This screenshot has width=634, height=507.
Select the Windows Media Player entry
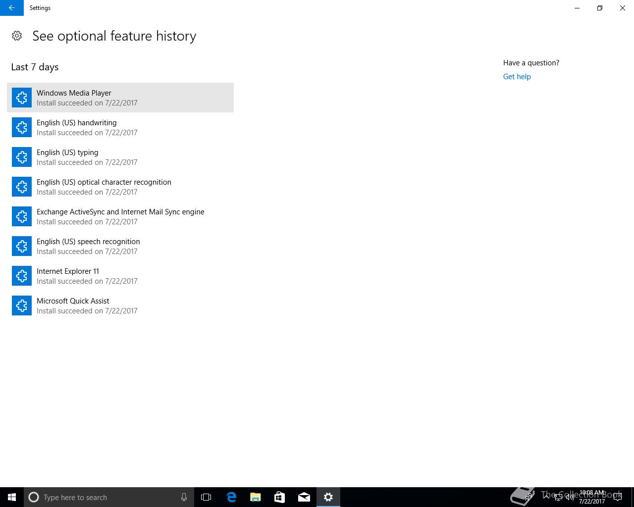120,98
